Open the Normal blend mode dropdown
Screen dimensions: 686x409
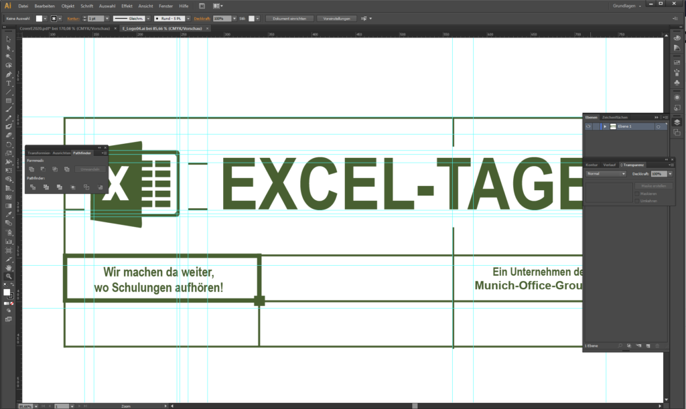click(x=606, y=173)
